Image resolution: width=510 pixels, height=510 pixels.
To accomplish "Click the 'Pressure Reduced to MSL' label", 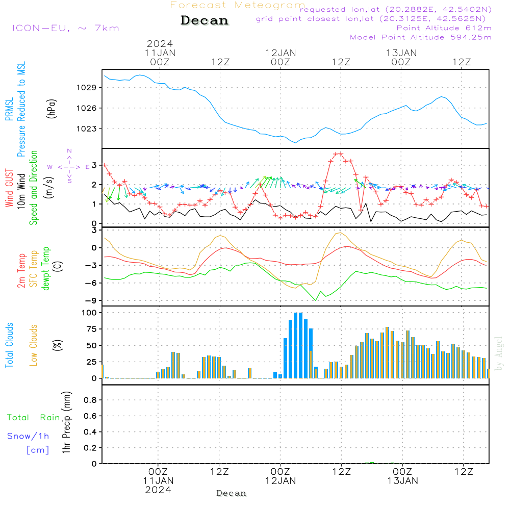I will tap(21, 109).
